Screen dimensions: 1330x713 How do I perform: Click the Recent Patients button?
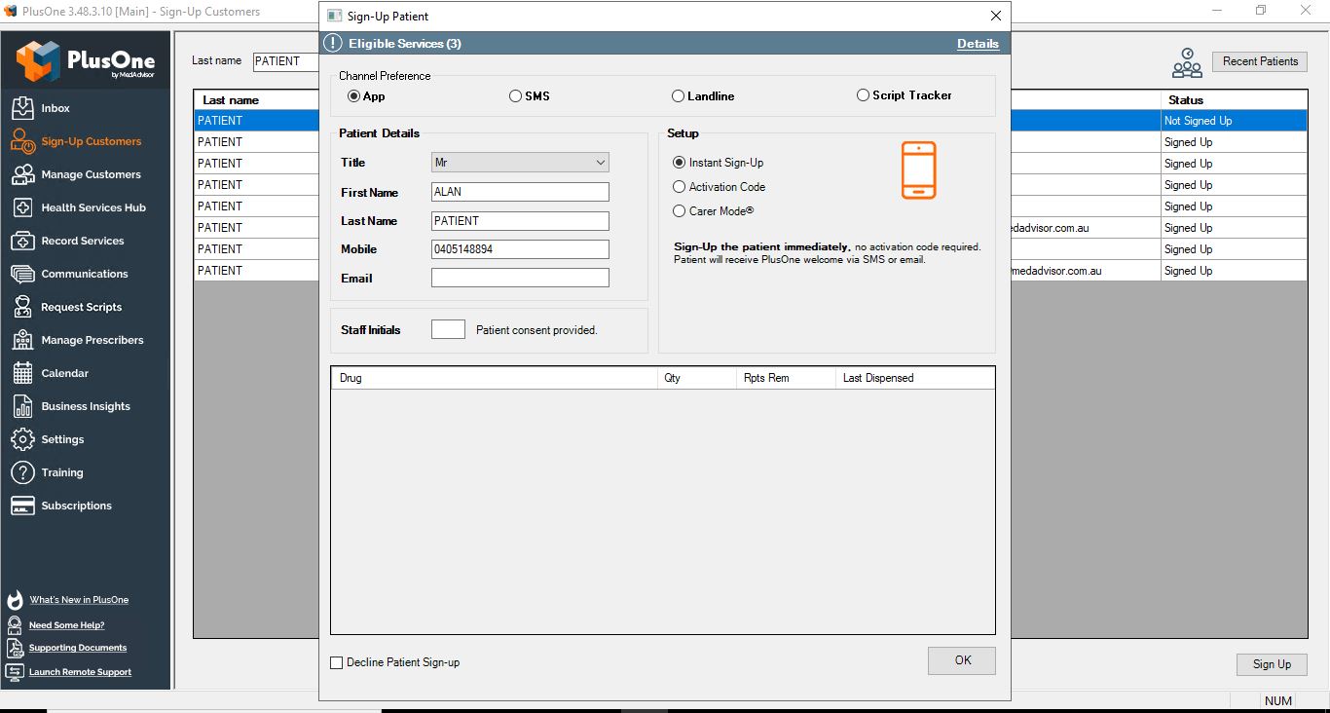tap(1260, 61)
